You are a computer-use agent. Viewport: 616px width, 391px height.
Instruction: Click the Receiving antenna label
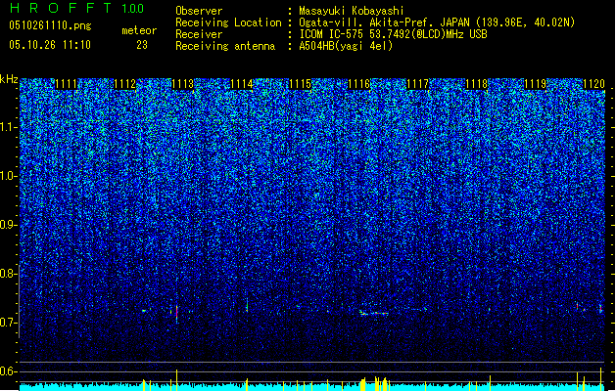[225, 46]
